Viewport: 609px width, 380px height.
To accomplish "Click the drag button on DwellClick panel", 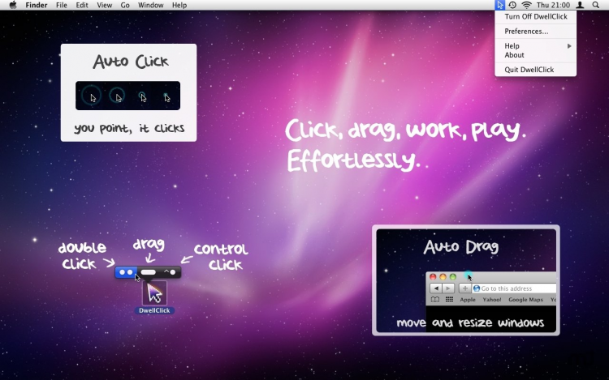I will 148,272.
